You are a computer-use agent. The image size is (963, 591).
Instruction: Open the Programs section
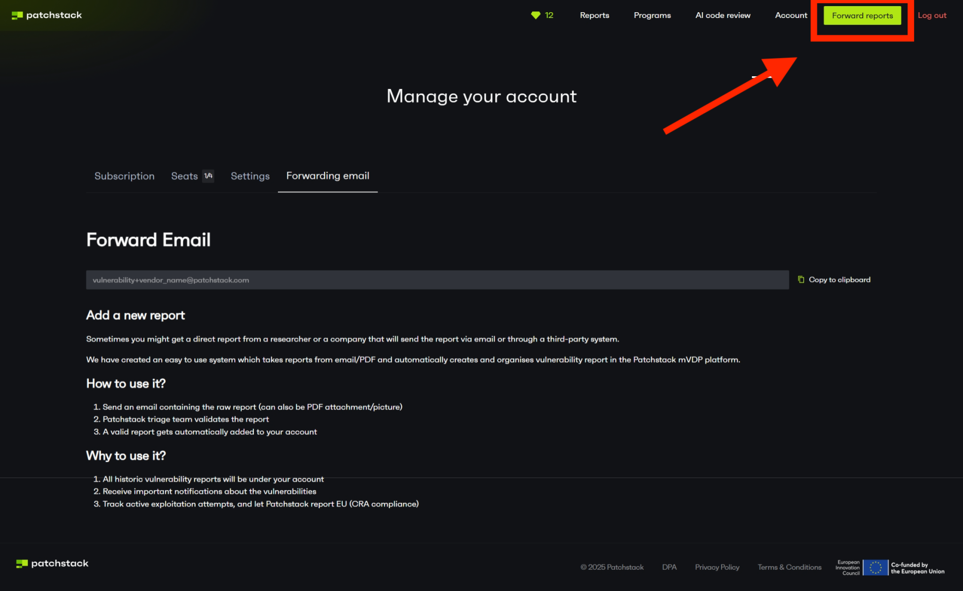click(652, 15)
